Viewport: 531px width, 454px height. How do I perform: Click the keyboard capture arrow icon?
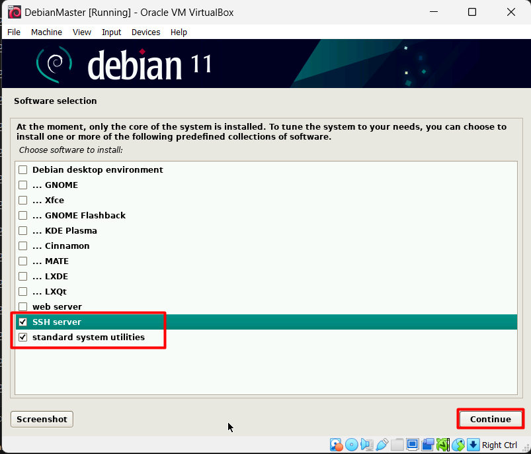tap(473, 445)
